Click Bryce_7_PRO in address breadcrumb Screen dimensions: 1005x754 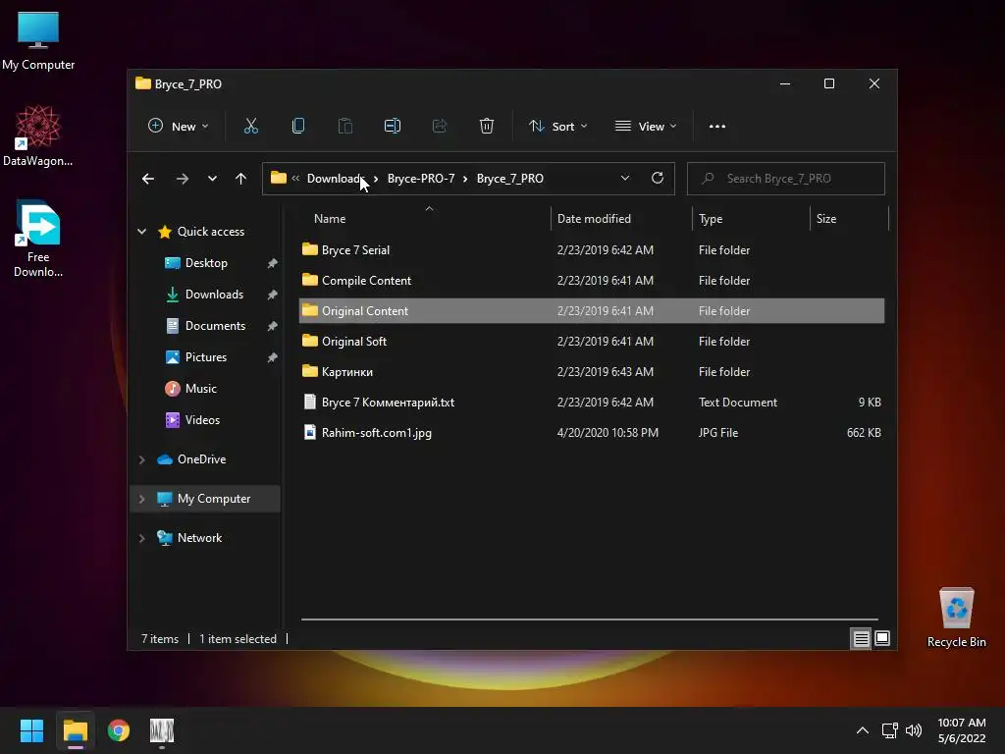click(x=510, y=179)
